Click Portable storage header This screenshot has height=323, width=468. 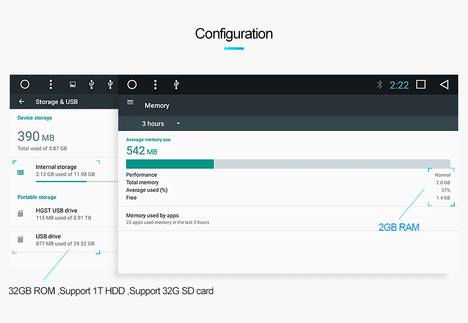click(37, 197)
